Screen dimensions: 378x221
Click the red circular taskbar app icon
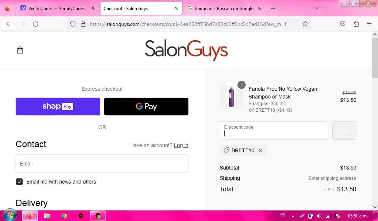(81, 216)
